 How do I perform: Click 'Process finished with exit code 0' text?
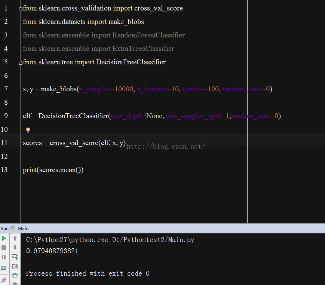tap(88, 273)
